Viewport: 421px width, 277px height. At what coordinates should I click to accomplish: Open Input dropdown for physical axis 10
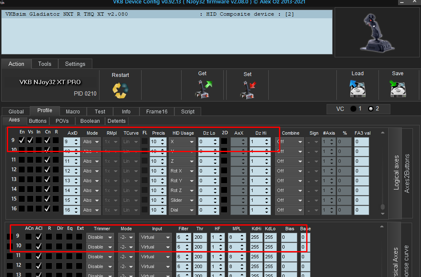pos(155,247)
